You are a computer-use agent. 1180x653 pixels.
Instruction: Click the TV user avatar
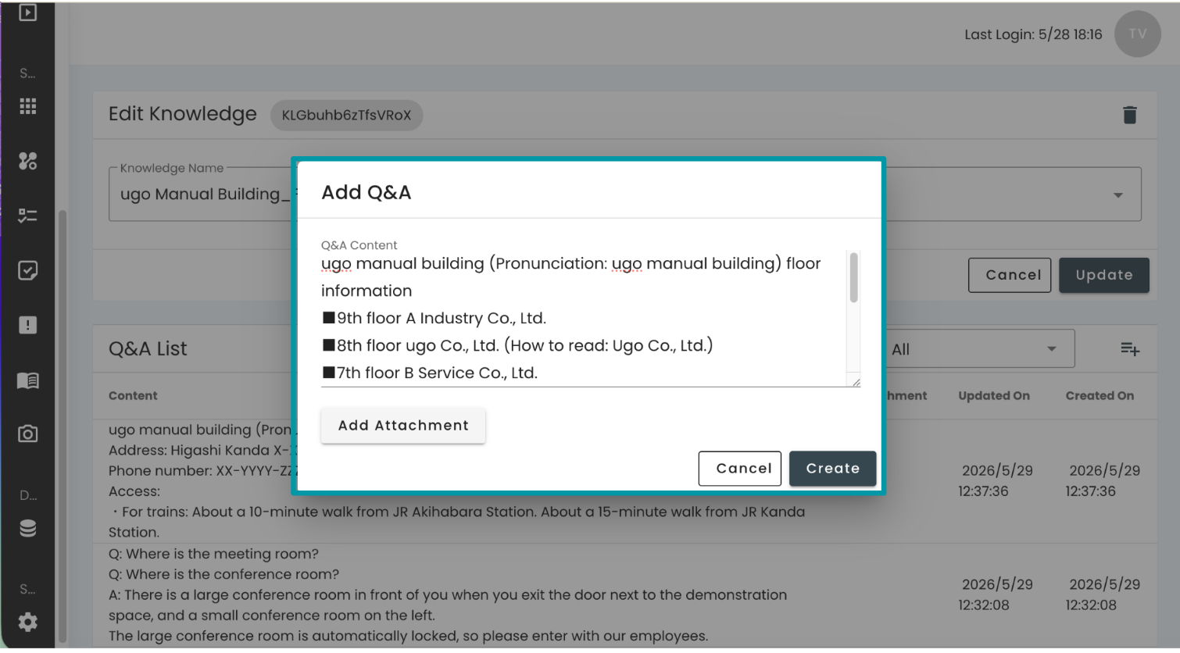coord(1137,34)
